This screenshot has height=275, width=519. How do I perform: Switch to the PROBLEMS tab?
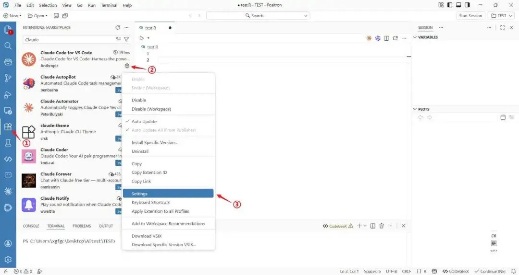pos(82,226)
